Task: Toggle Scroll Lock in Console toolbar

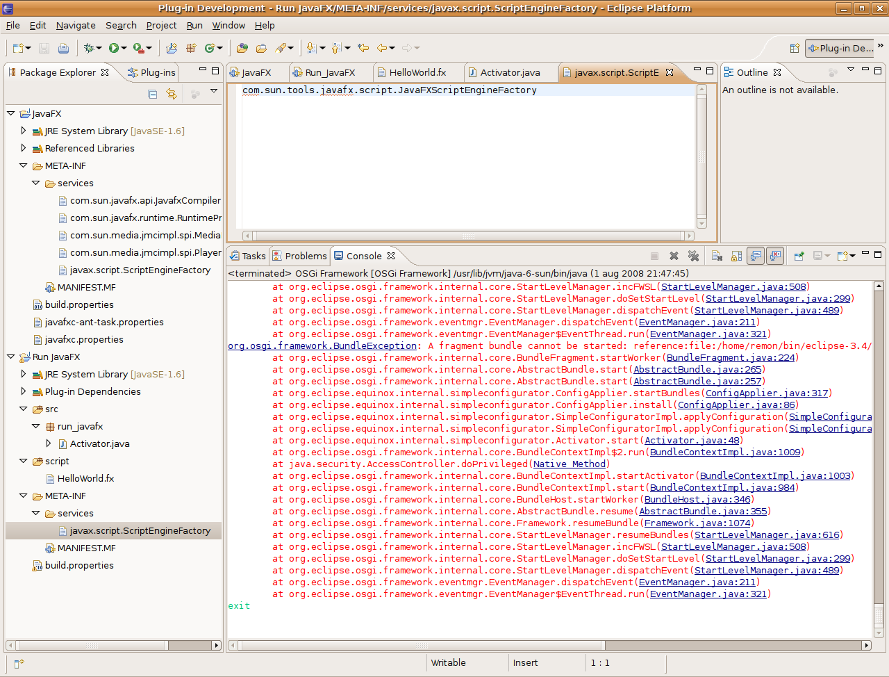Action: pos(737,256)
